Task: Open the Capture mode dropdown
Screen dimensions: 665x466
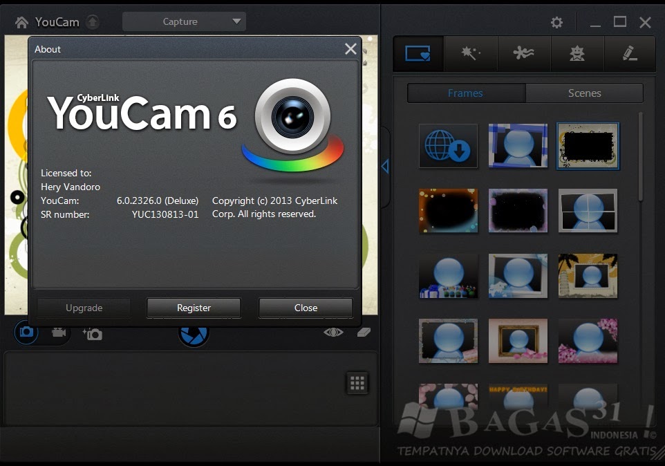Action: (184, 21)
